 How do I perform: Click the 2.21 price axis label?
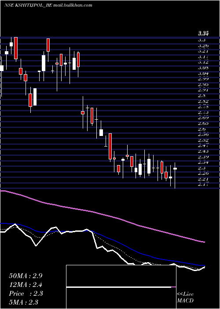click(x=203, y=179)
